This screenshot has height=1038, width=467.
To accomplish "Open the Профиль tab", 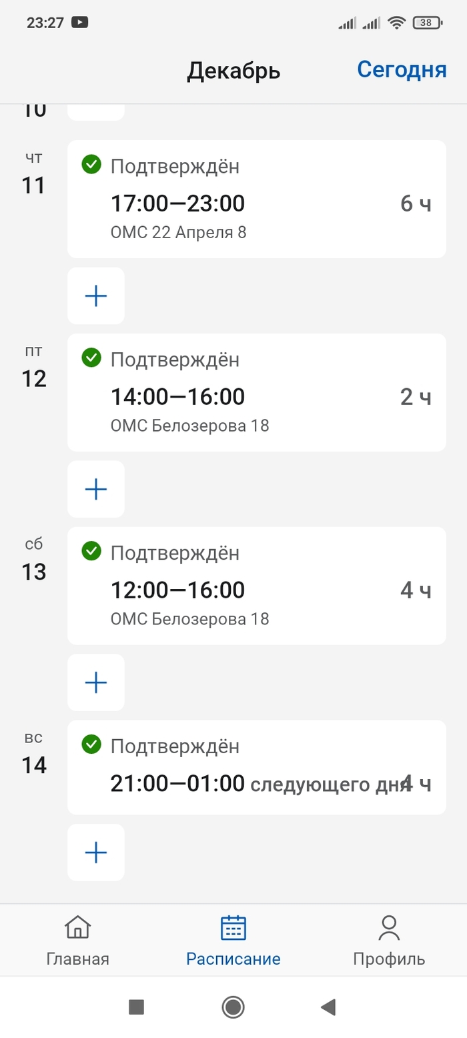I will pyautogui.click(x=388, y=941).
